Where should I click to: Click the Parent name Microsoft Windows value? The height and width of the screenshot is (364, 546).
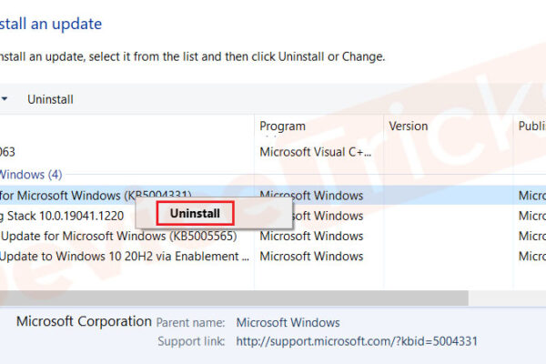tap(288, 322)
